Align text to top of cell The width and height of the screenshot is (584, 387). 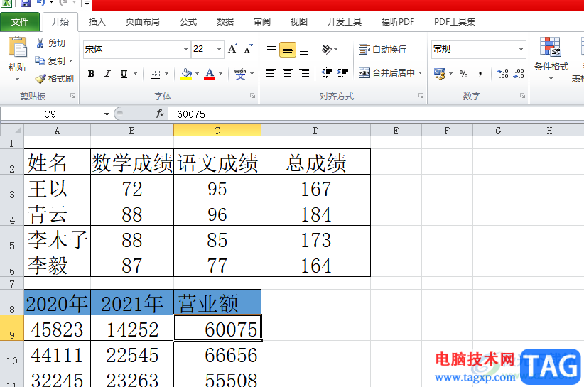pos(271,50)
